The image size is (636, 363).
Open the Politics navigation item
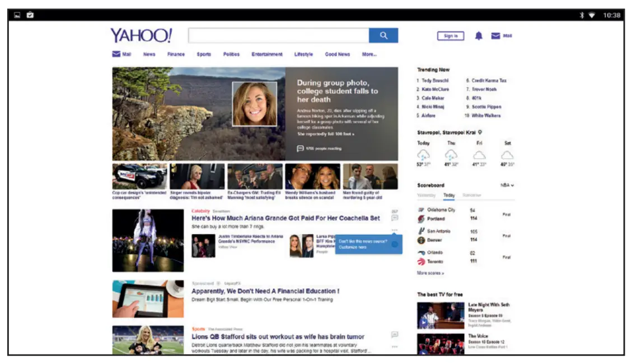pyautogui.click(x=231, y=54)
